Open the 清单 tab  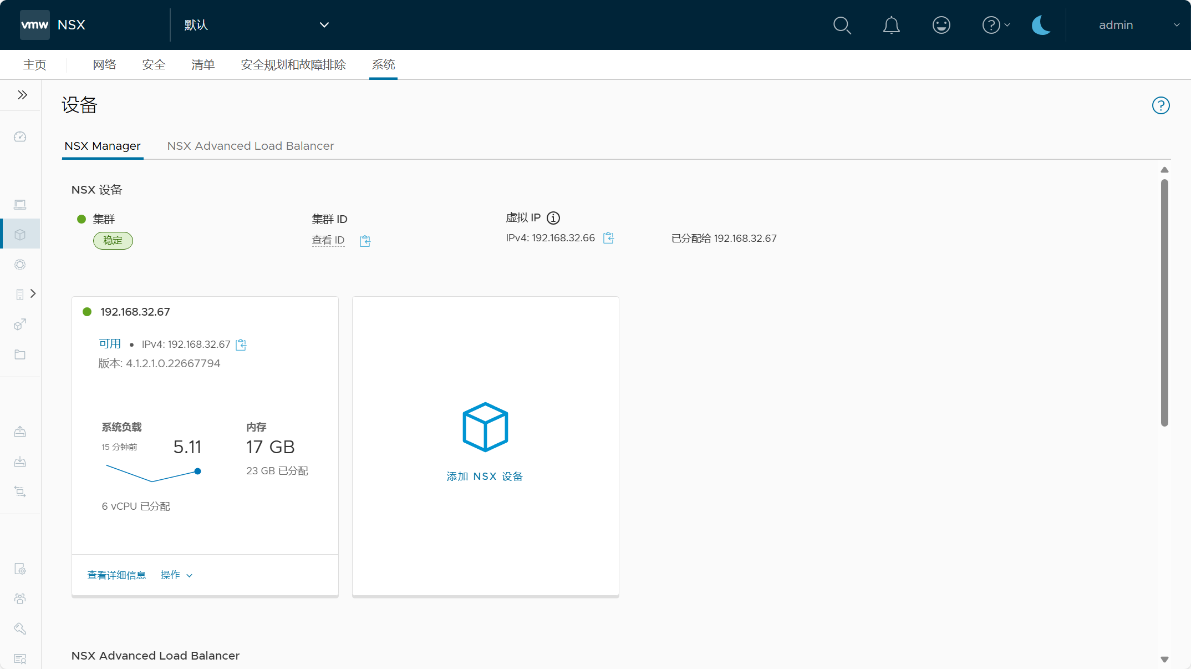pos(203,65)
